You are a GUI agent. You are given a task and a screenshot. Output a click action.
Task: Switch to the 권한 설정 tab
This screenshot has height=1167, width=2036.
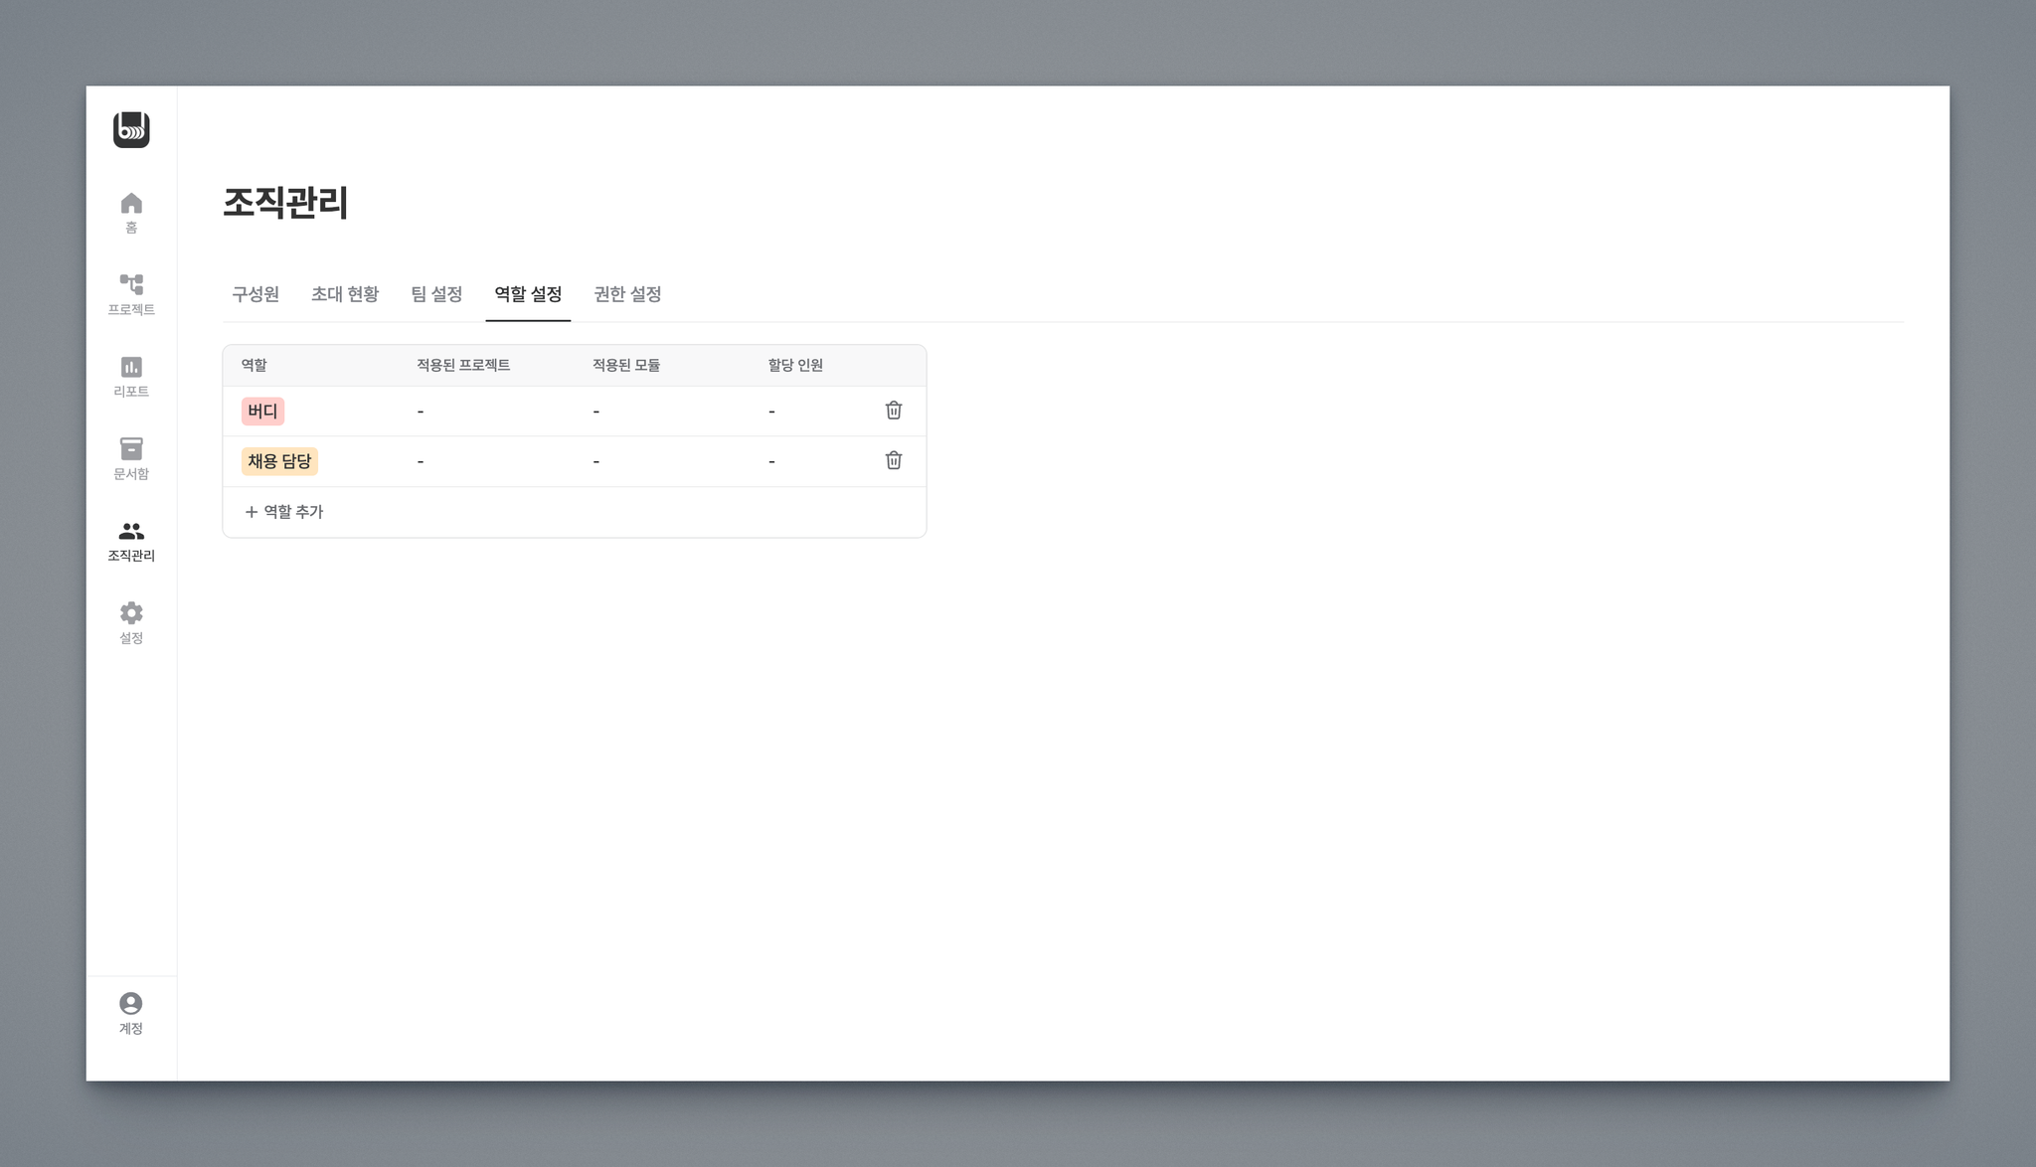coord(627,294)
